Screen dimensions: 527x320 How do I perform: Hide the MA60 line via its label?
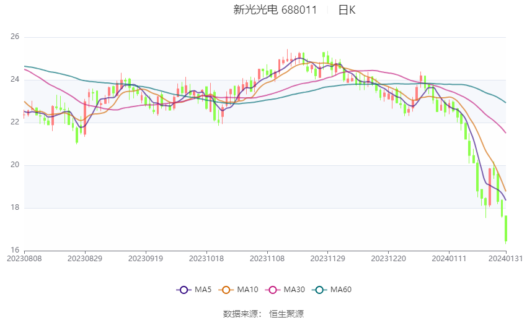coord(341,290)
